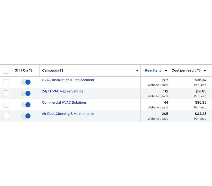Sort by Cost per result arrows

(x=199, y=70)
